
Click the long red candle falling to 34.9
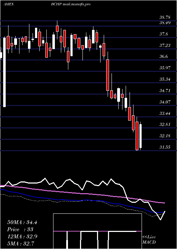108,75
